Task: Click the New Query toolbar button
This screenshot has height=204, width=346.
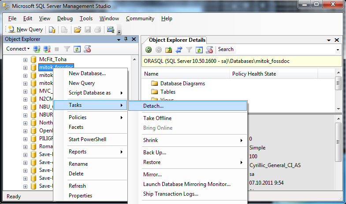Action: click(26, 29)
